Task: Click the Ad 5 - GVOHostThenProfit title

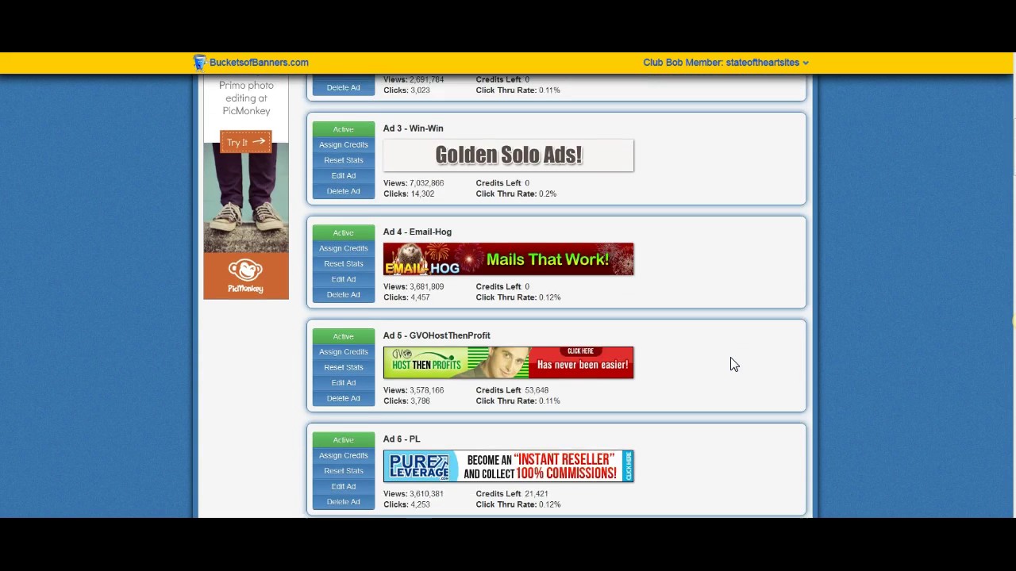Action: click(437, 335)
